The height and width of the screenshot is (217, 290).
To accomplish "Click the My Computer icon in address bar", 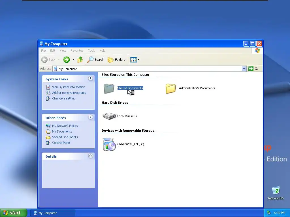I will click(x=56, y=69).
